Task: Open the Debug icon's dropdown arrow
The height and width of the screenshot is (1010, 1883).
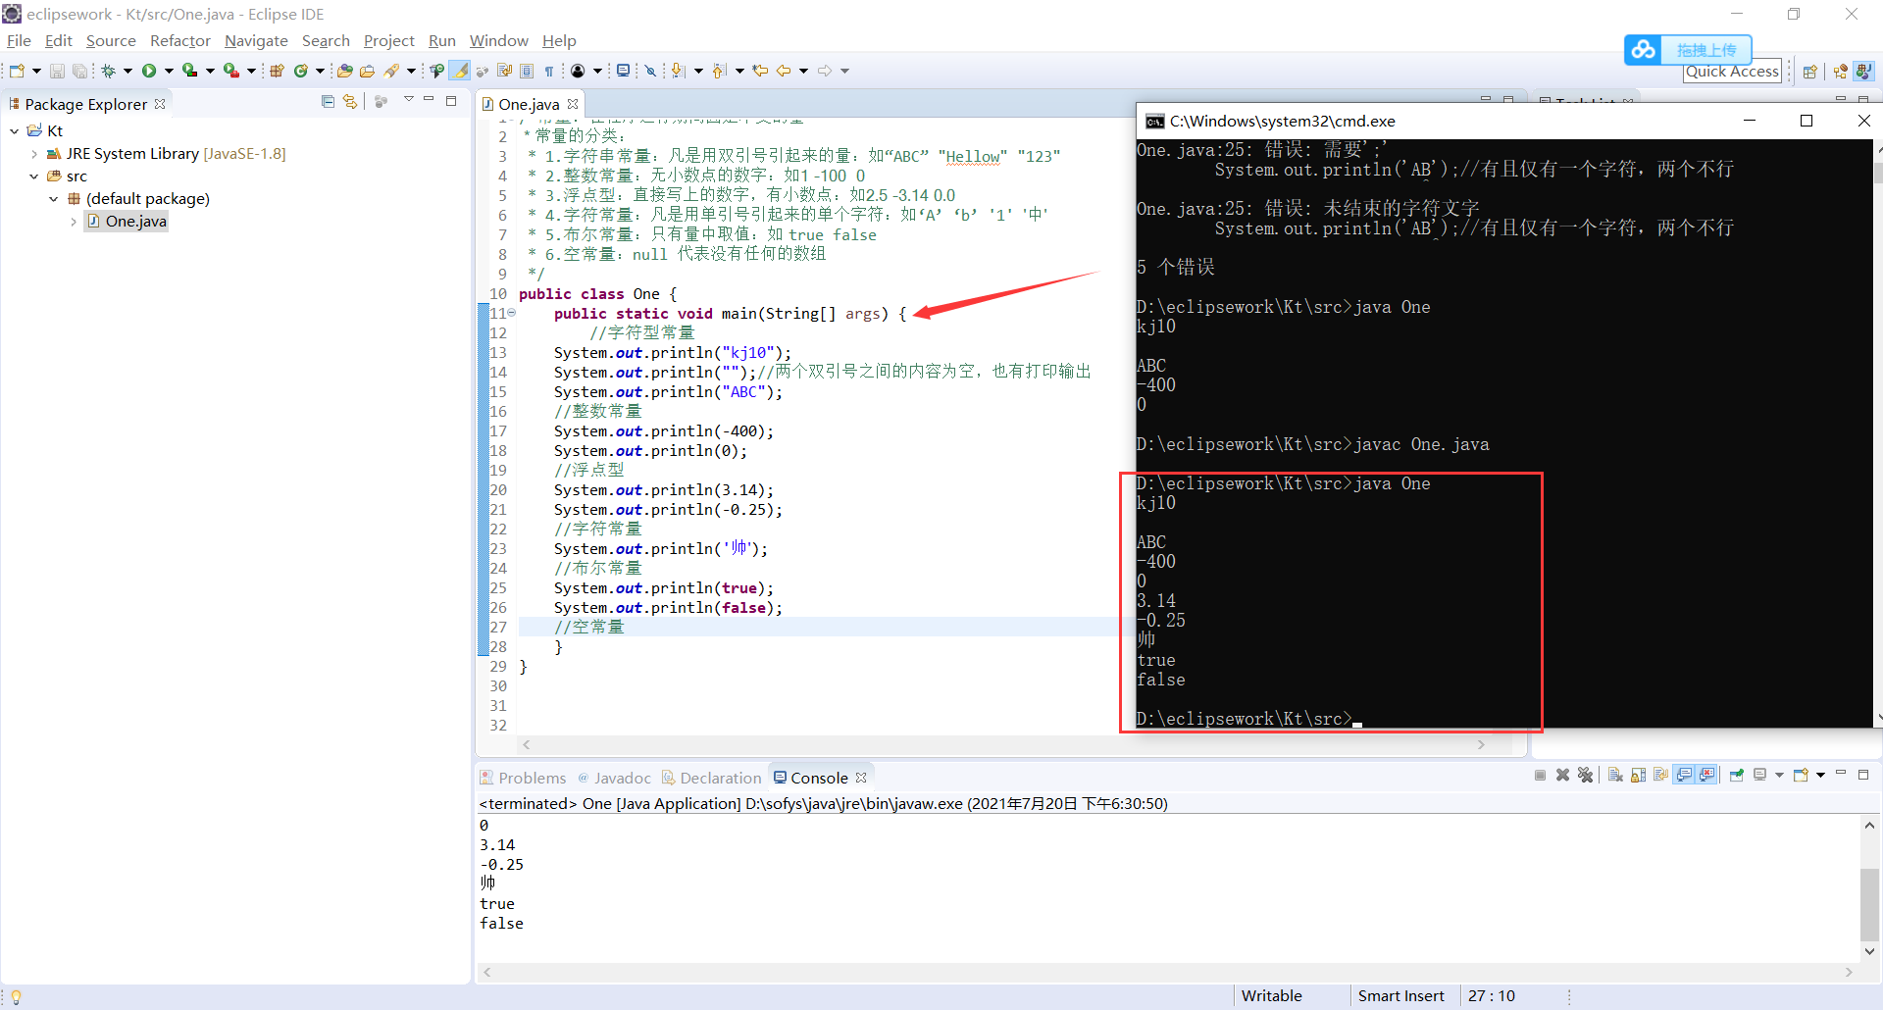Action: 127,71
